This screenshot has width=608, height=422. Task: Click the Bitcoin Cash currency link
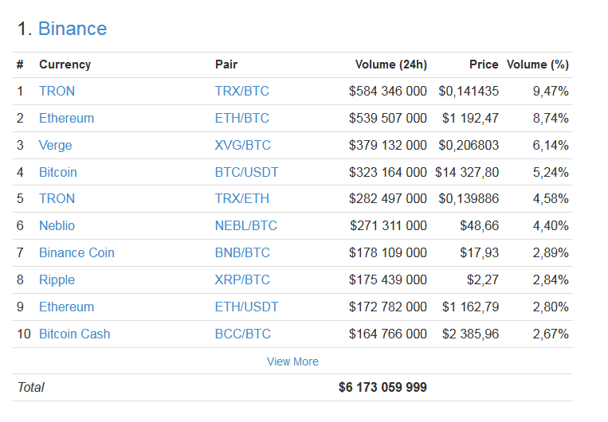[74, 334]
